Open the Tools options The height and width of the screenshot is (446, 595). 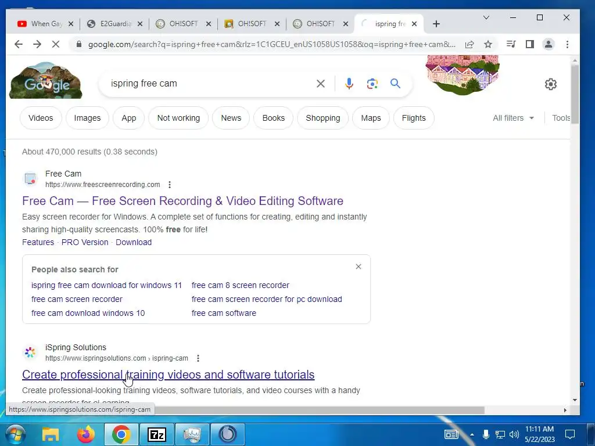561,118
